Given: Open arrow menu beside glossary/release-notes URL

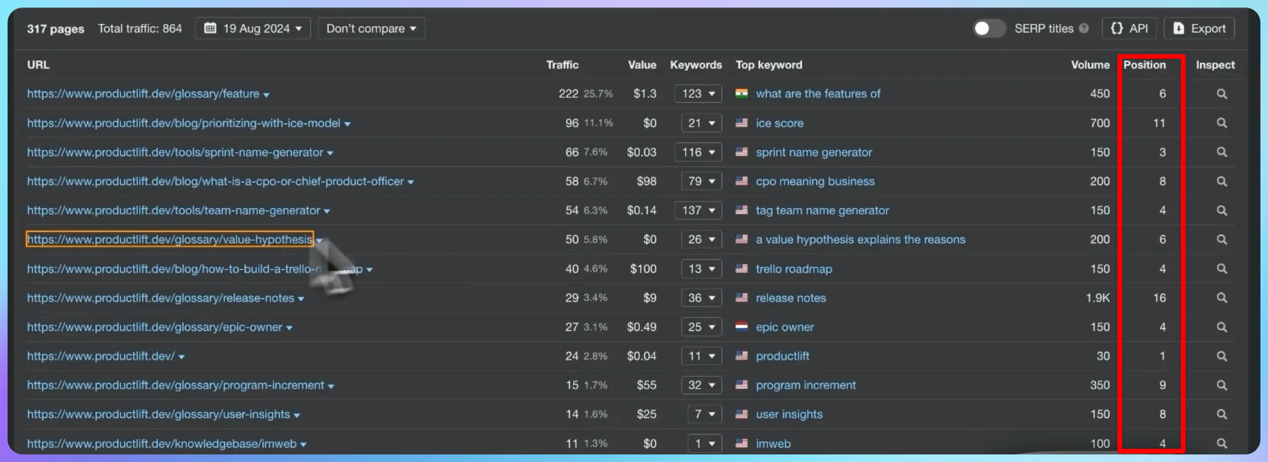Looking at the screenshot, I should click(x=301, y=299).
